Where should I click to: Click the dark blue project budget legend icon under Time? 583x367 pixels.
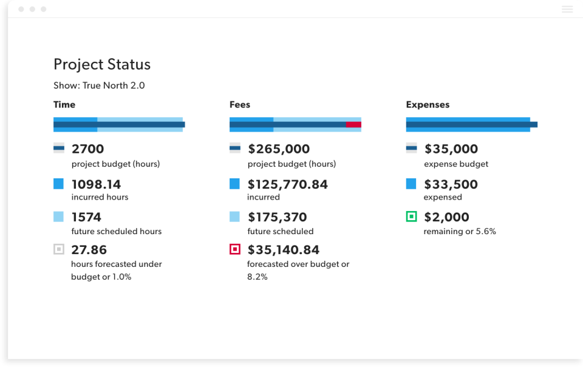(x=59, y=147)
